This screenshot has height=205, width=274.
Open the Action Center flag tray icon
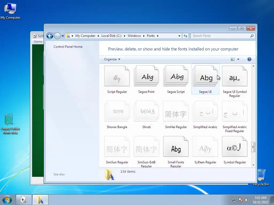click(x=241, y=200)
